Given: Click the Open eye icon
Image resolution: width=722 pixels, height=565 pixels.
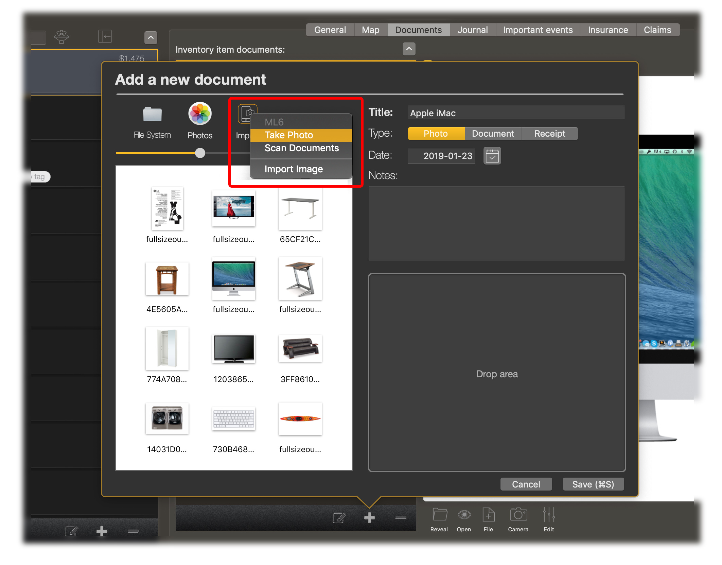Looking at the screenshot, I should [464, 515].
